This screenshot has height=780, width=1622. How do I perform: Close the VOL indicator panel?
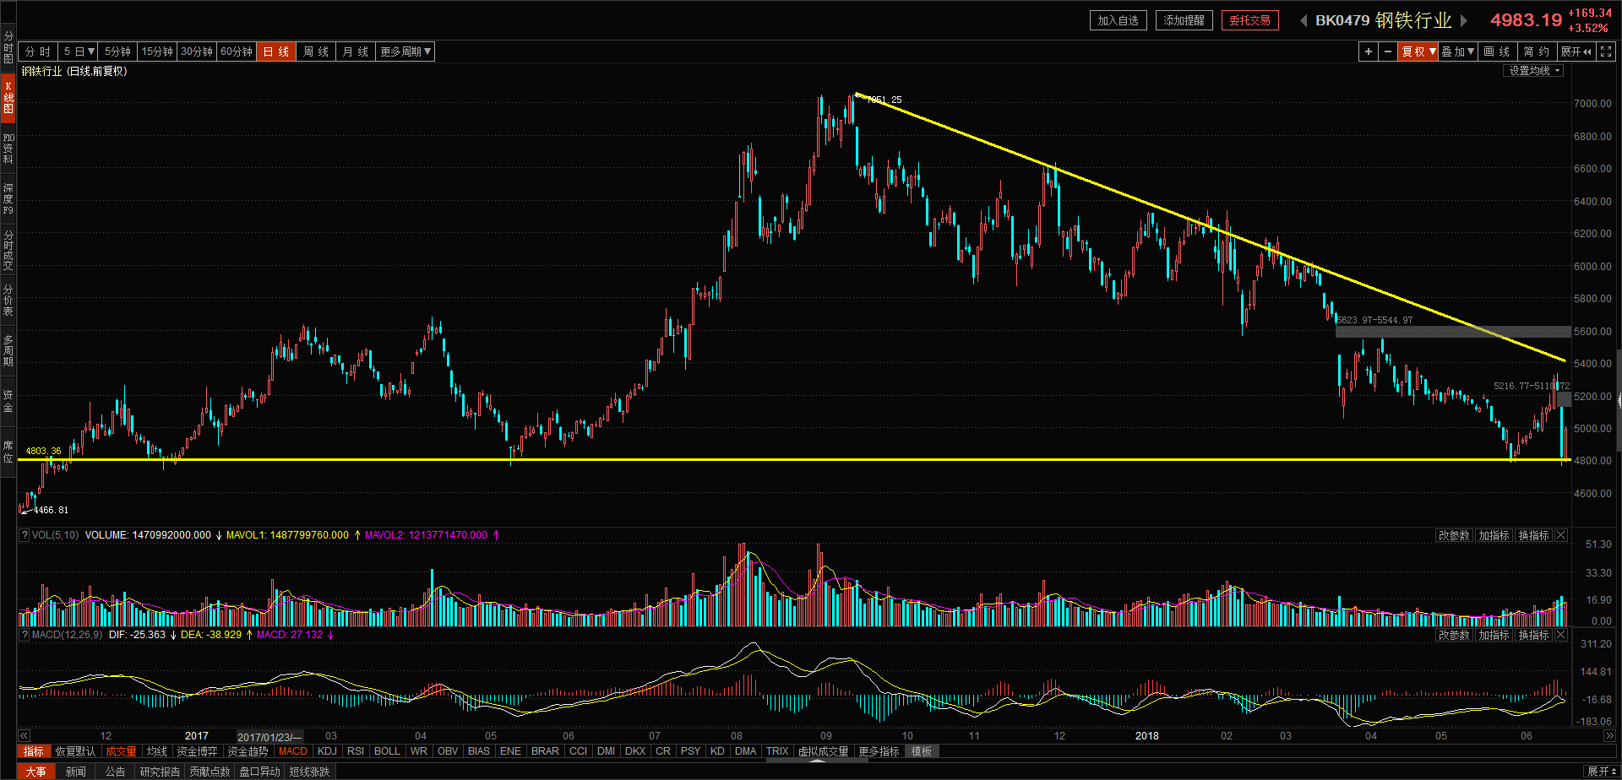click(1561, 535)
